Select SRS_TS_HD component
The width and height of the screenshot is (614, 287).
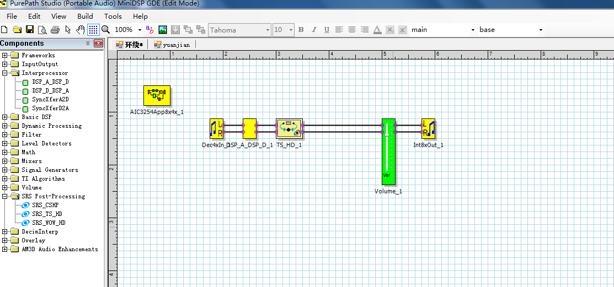tap(47, 214)
